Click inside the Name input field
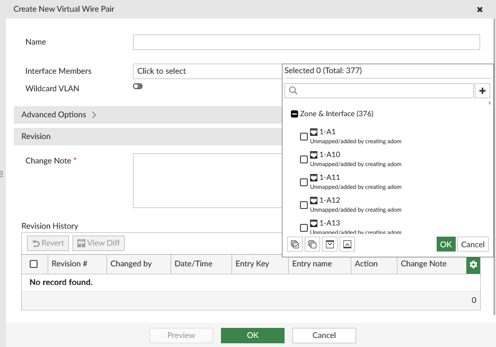This screenshot has width=496, height=347. coord(306,42)
